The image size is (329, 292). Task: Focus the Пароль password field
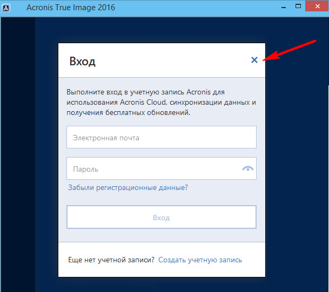[x=162, y=168]
